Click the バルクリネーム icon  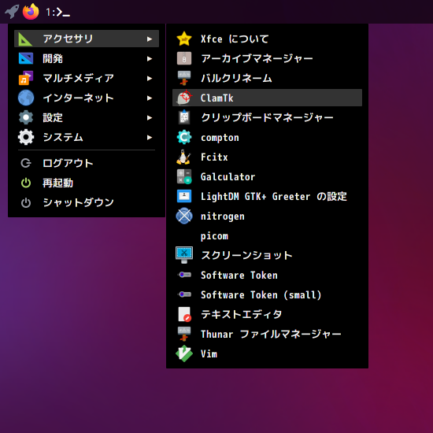[184, 78]
